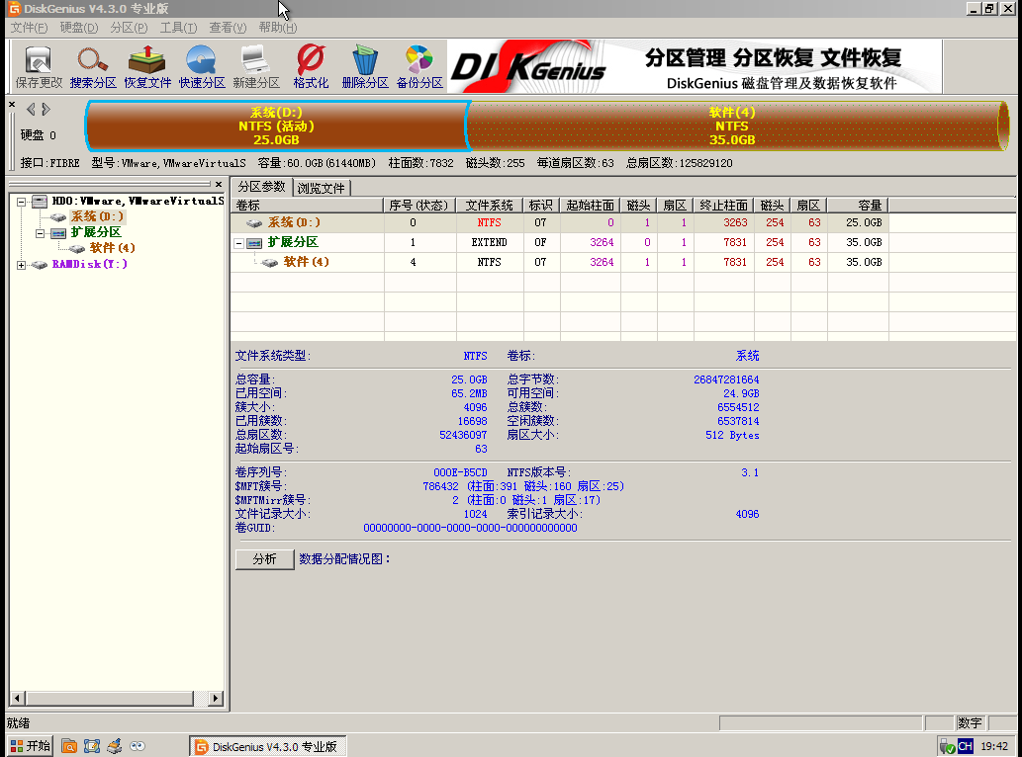Go to previous disk with left arrow
This screenshot has height=757, width=1022.
tap(31, 109)
